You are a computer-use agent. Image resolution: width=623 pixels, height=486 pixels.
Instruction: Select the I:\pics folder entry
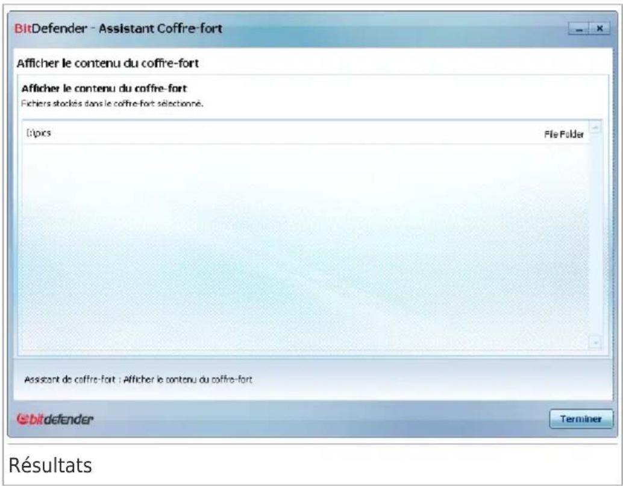306,134
